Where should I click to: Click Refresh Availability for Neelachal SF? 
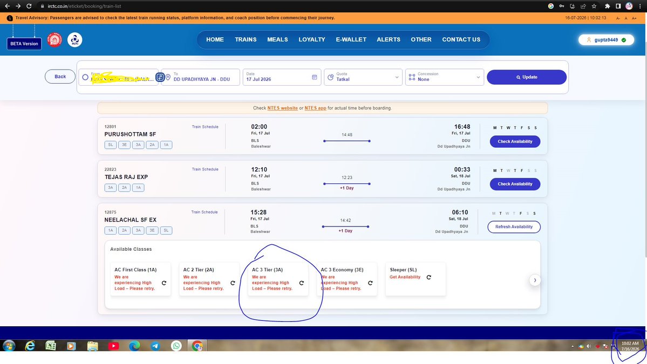coord(514,226)
